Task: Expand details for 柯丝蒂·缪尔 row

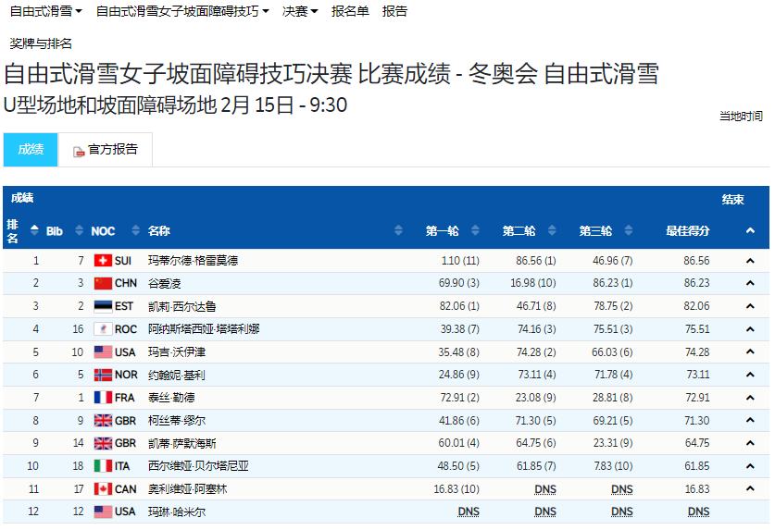Action: (x=750, y=420)
